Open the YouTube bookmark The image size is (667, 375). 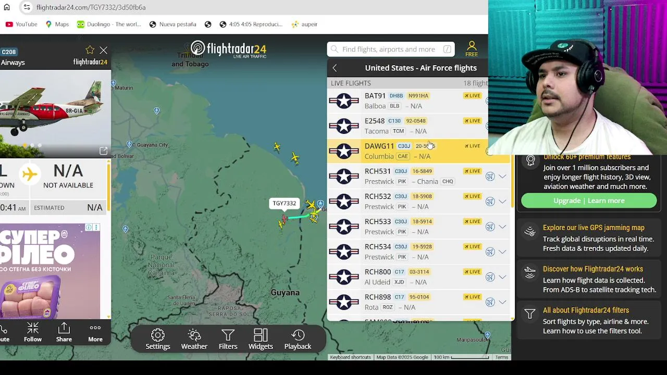pos(21,24)
